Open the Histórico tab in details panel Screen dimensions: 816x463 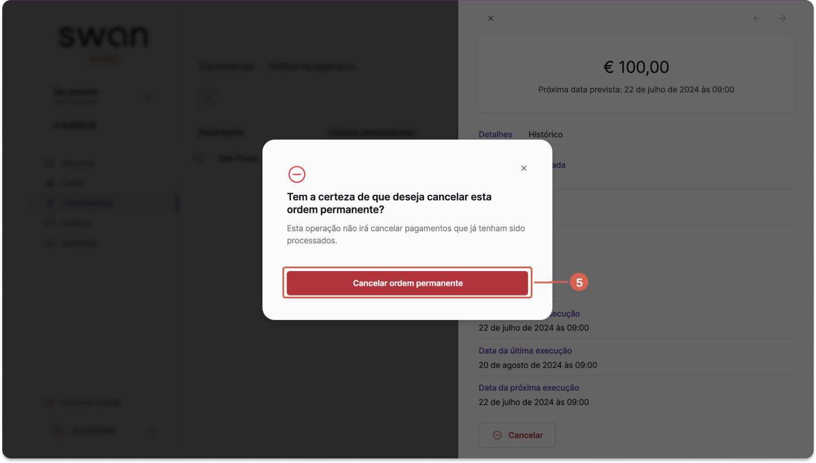coord(546,134)
